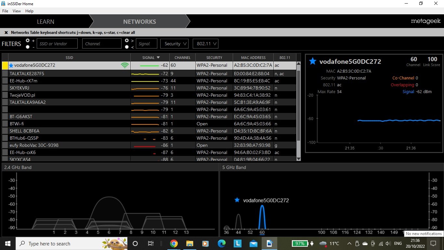Sort by the SECURITY column header

coord(214,58)
